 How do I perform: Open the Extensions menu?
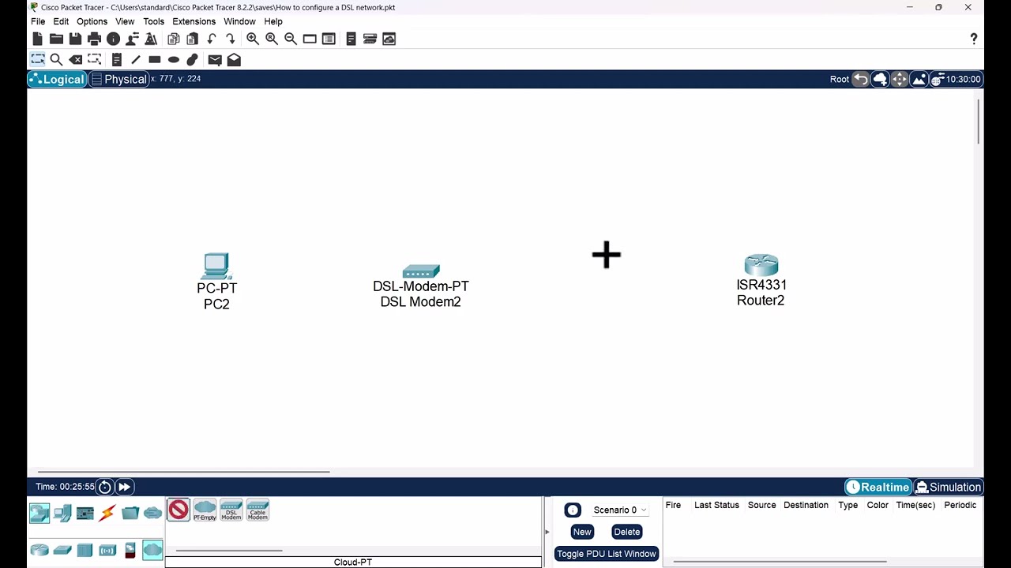(x=194, y=21)
